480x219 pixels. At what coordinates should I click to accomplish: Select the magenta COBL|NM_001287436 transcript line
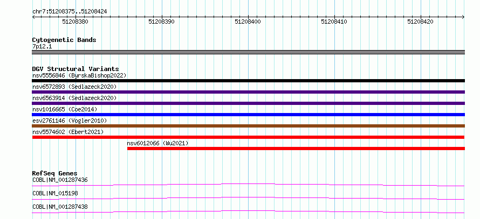[248, 185]
